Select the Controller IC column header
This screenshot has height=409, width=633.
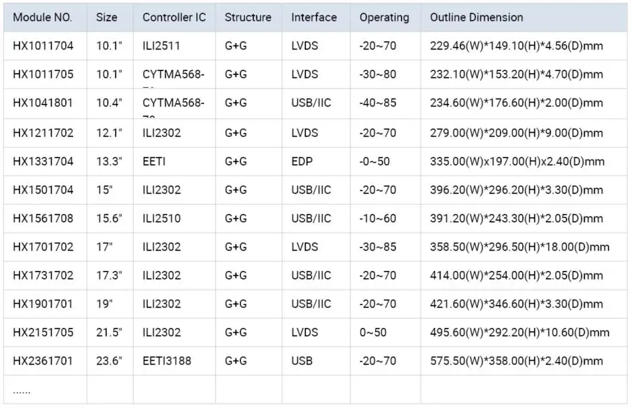[174, 17]
